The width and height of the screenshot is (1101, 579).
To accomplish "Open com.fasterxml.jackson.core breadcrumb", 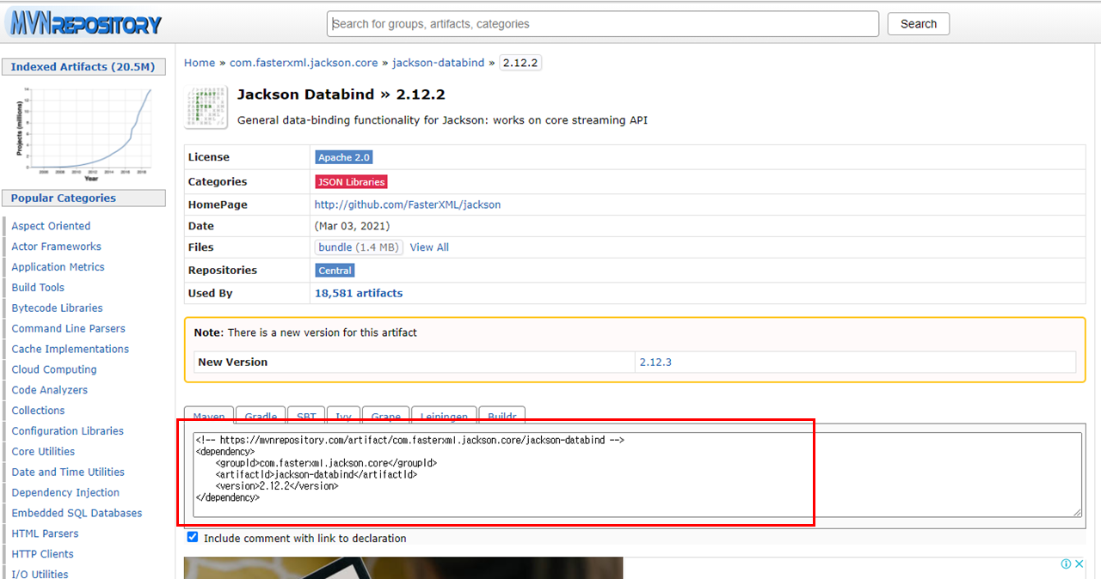I will (x=304, y=63).
